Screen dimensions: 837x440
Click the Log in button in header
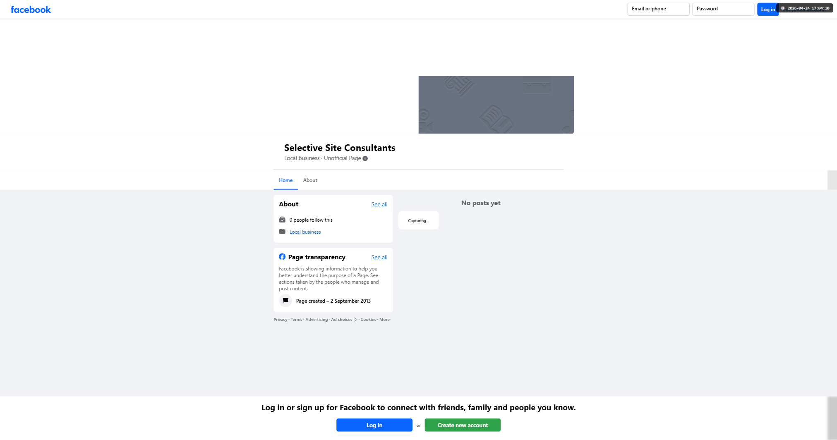tap(768, 9)
